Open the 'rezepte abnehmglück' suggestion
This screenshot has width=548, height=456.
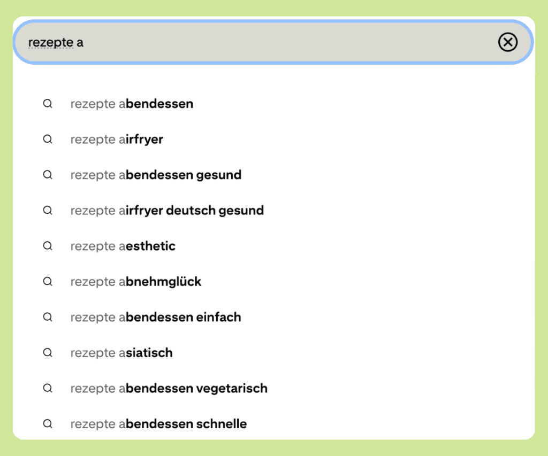[x=136, y=282]
